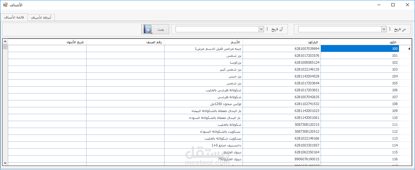Image resolution: width=415 pixels, height=170 pixels.
Task: Select code cell 113
Action: coord(360,138)
